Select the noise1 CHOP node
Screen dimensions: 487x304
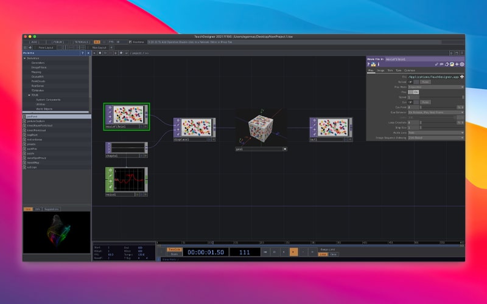(126, 181)
